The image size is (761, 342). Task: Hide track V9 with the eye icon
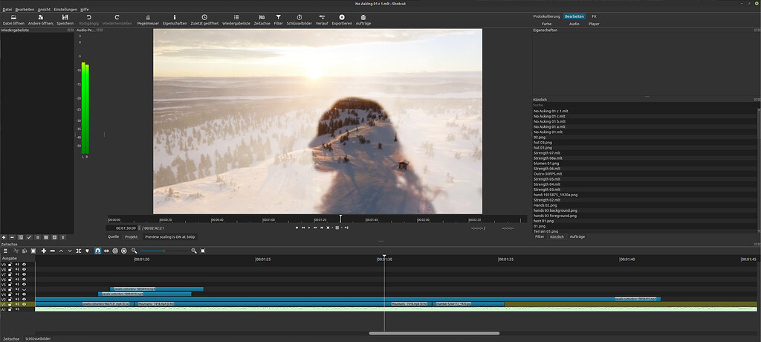tap(25, 265)
